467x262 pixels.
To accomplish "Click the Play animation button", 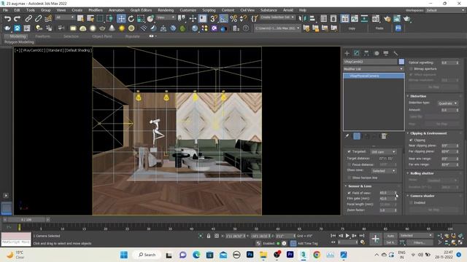I will tap(347, 236).
